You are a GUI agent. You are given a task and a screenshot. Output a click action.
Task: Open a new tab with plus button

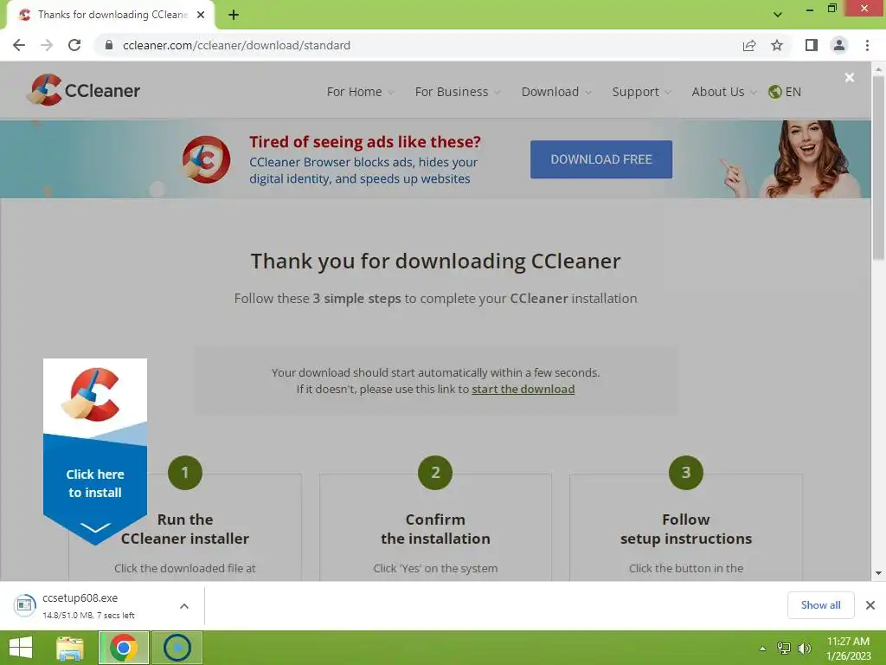[234, 15]
